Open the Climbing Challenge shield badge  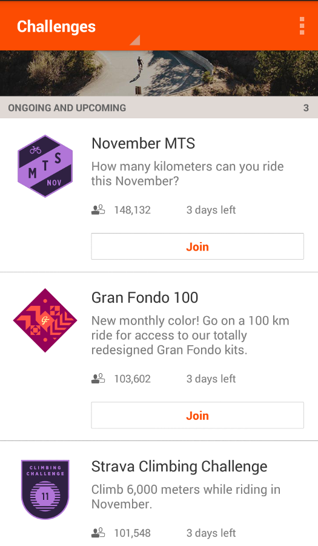coord(45,490)
